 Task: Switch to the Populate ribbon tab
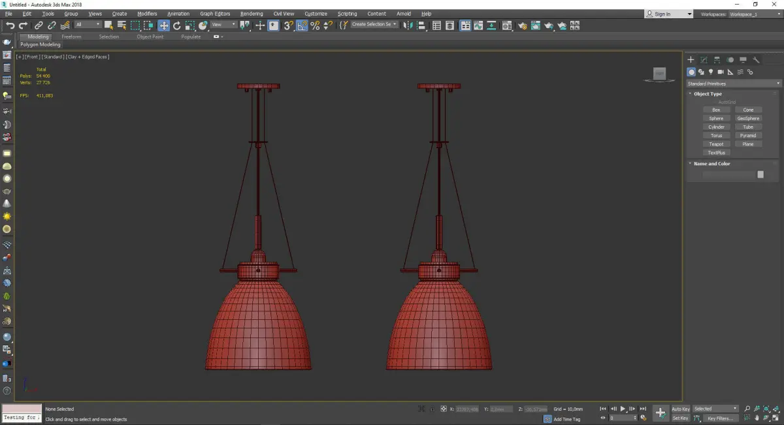191,37
